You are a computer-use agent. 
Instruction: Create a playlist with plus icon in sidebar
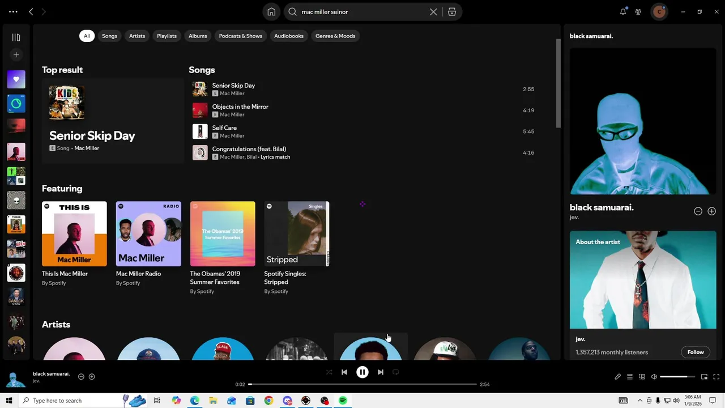pyautogui.click(x=16, y=55)
